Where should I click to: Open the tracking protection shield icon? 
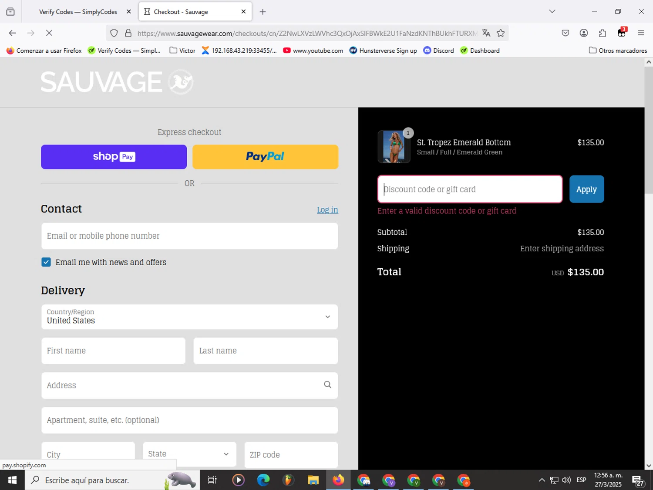tap(114, 33)
